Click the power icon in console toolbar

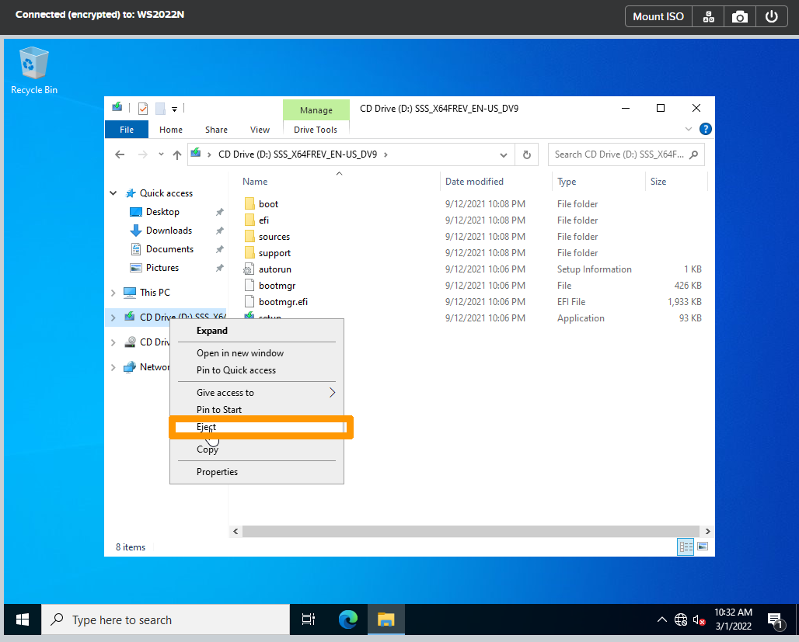pyautogui.click(x=771, y=16)
